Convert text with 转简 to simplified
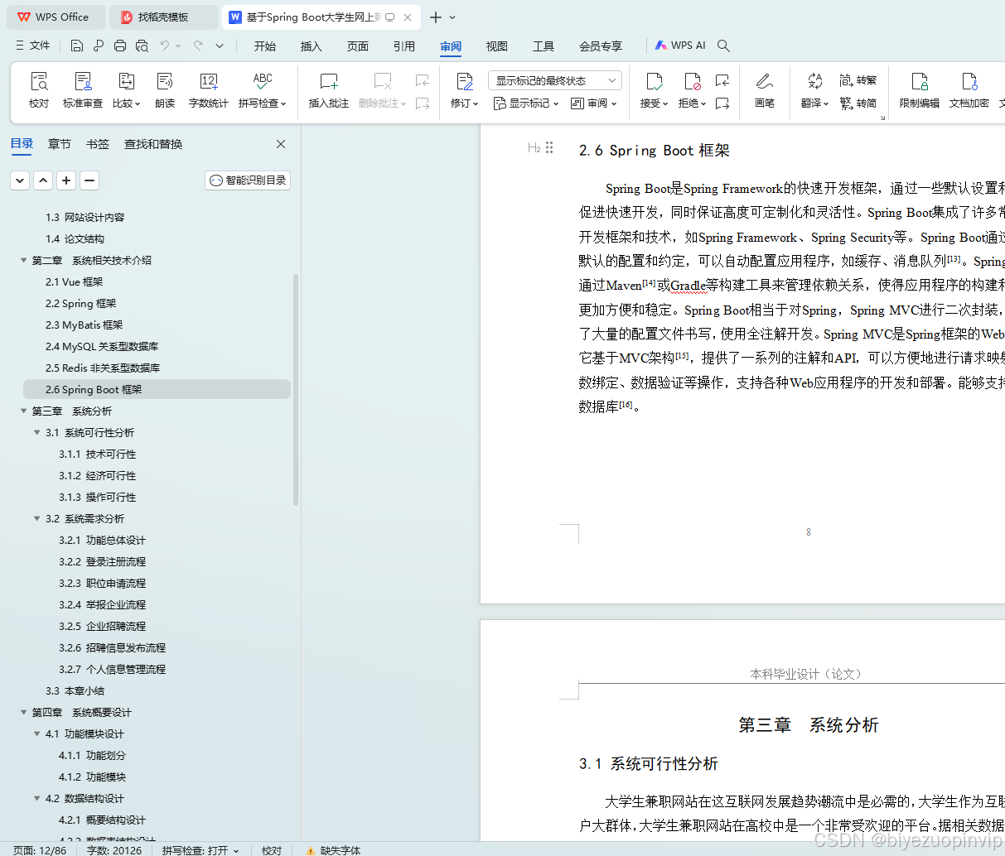1005x856 pixels. pos(858,103)
